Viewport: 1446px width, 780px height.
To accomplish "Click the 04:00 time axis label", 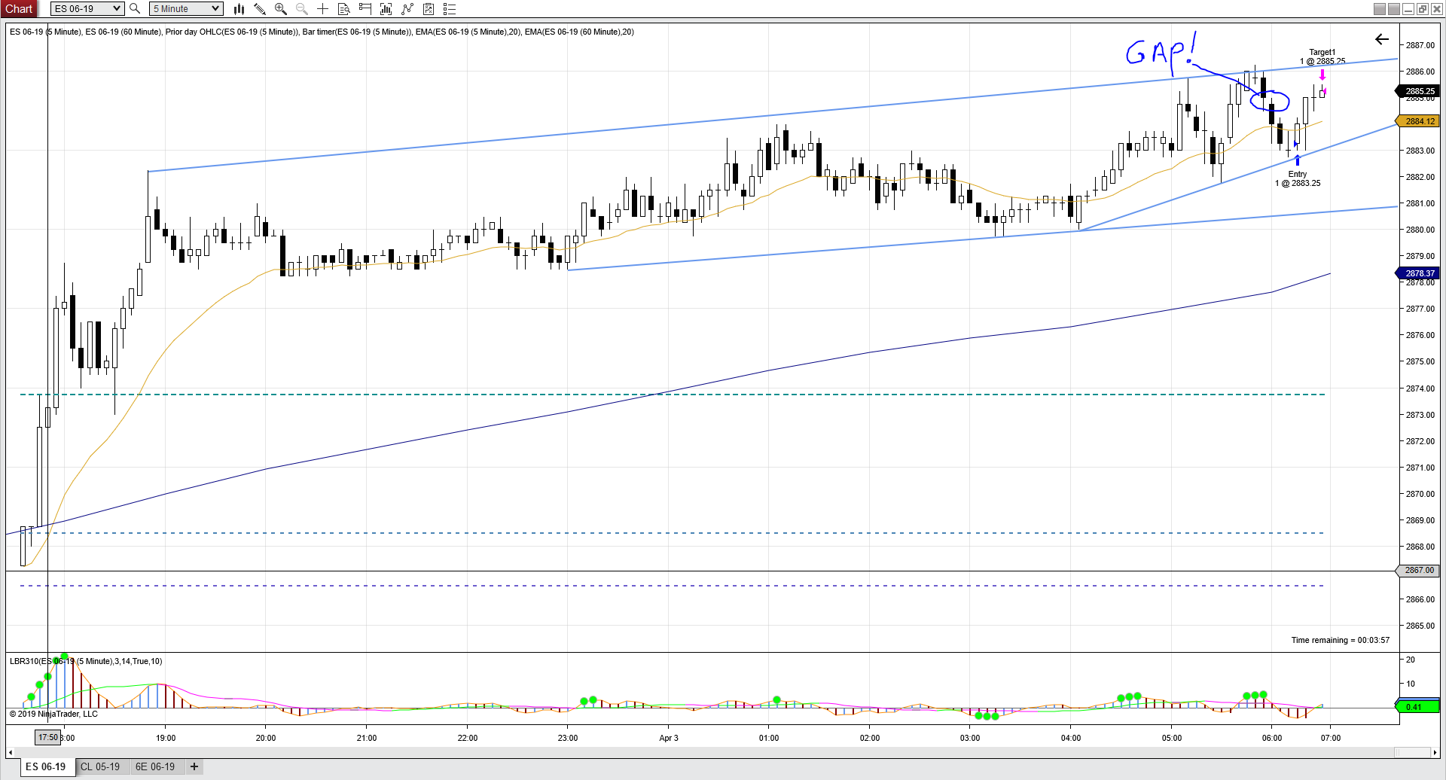I will [1071, 738].
